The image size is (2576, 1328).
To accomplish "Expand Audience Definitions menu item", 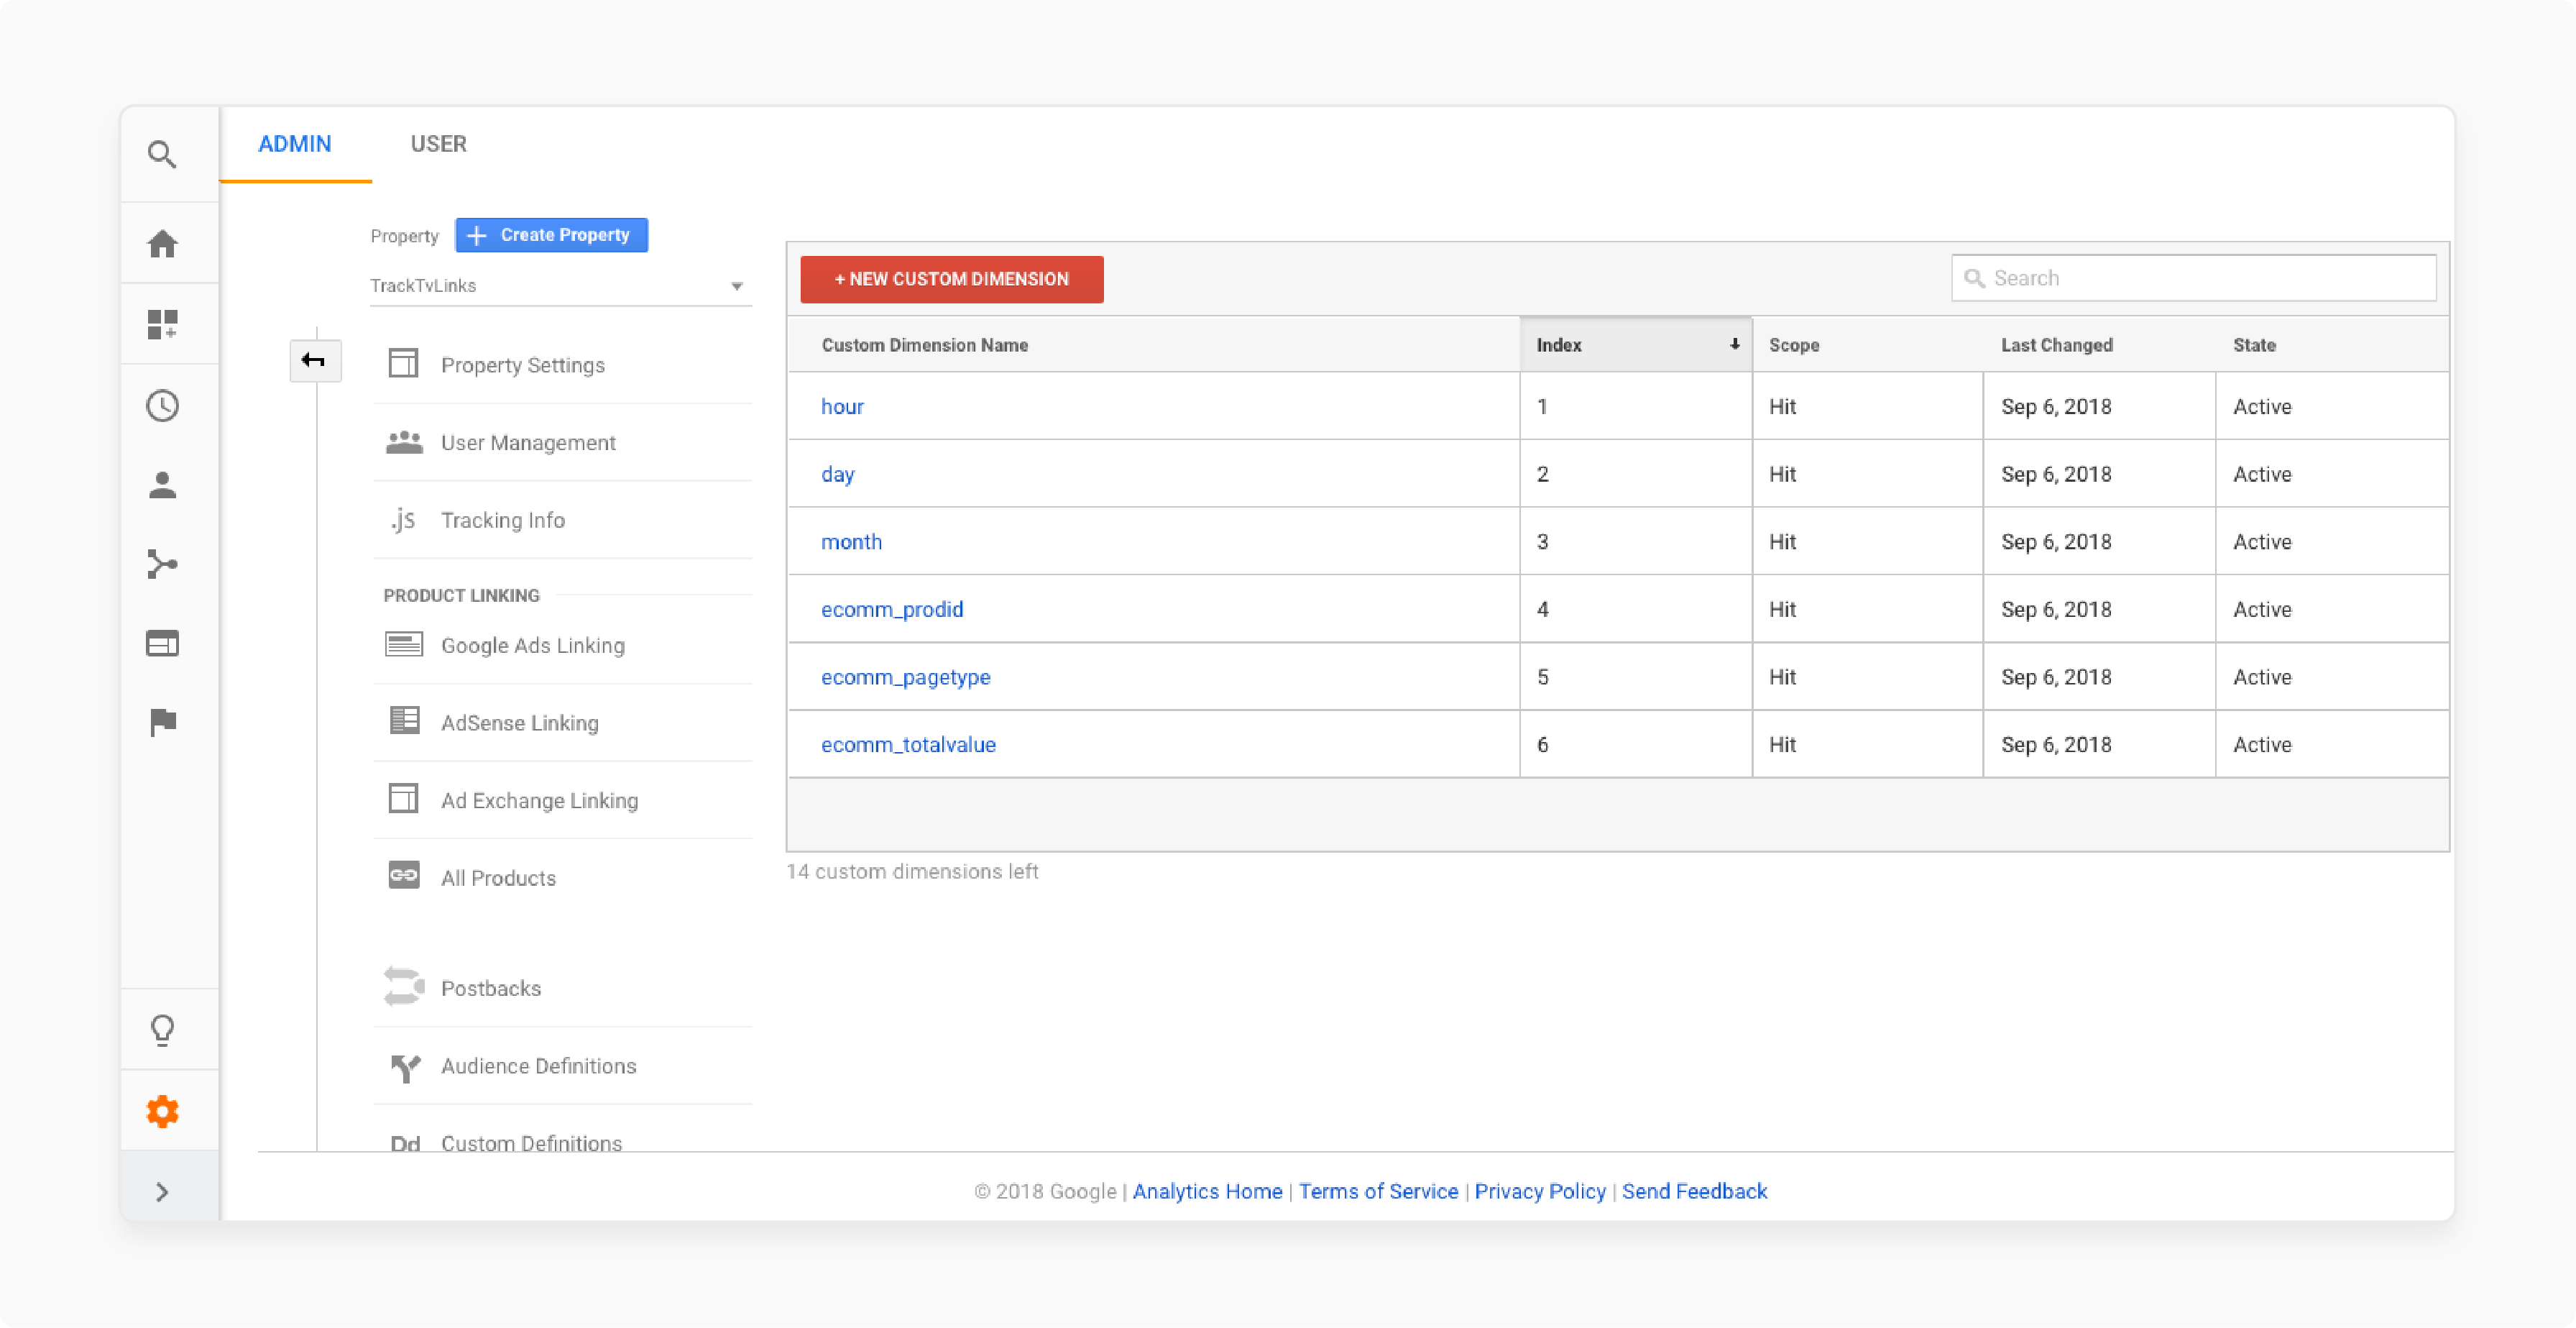I will pyautogui.click(x=538, y=1066).
